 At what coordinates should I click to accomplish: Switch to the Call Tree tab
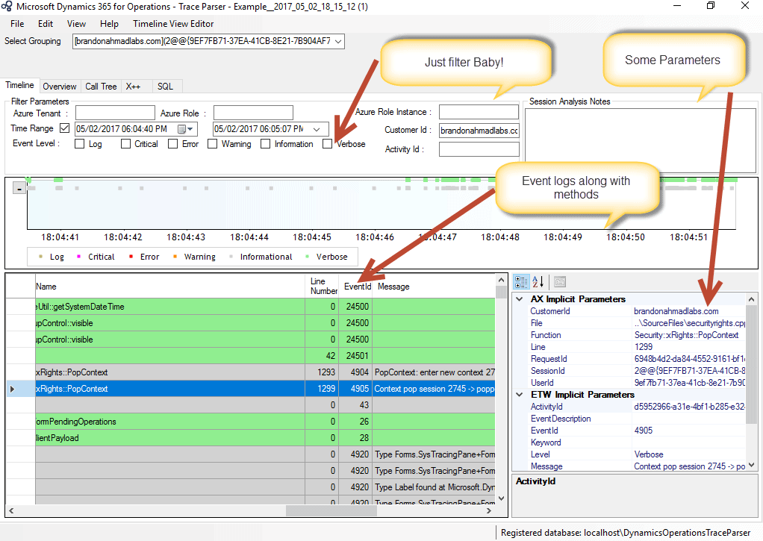[101, 86]
